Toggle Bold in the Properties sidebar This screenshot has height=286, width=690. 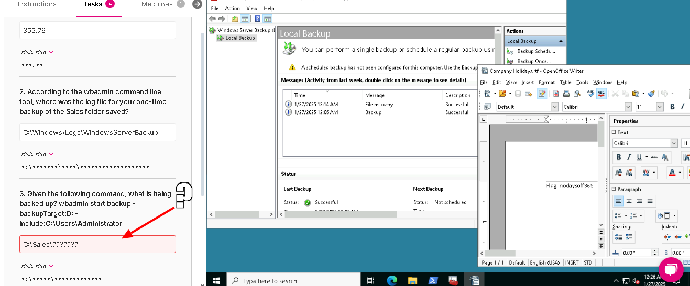pyautogui.click(x=619, y=157)
